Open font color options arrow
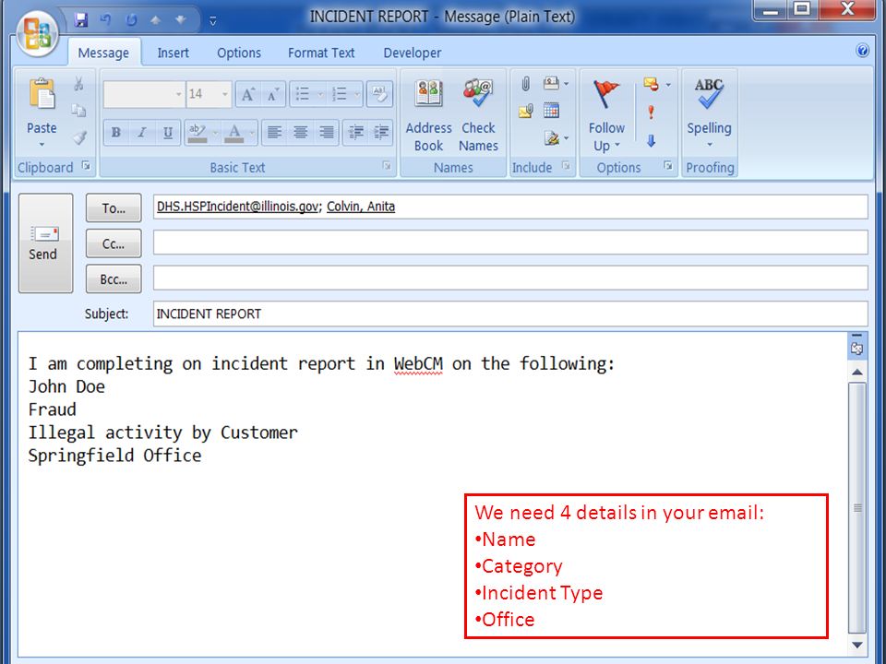The width and height of the screenshot is (886, 664). 252,133
